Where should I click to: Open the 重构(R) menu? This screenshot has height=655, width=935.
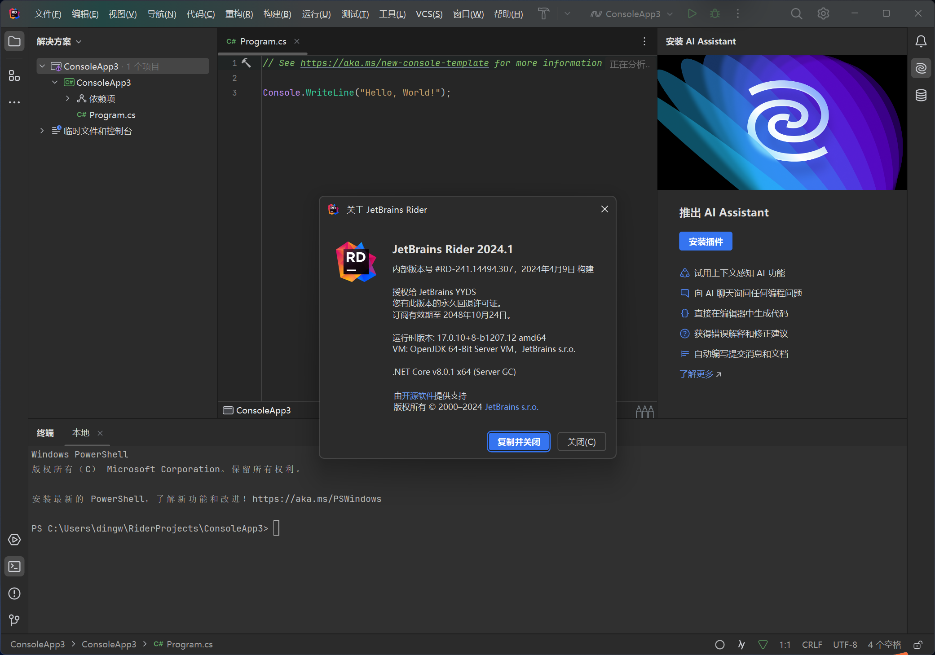click(239, 14)
